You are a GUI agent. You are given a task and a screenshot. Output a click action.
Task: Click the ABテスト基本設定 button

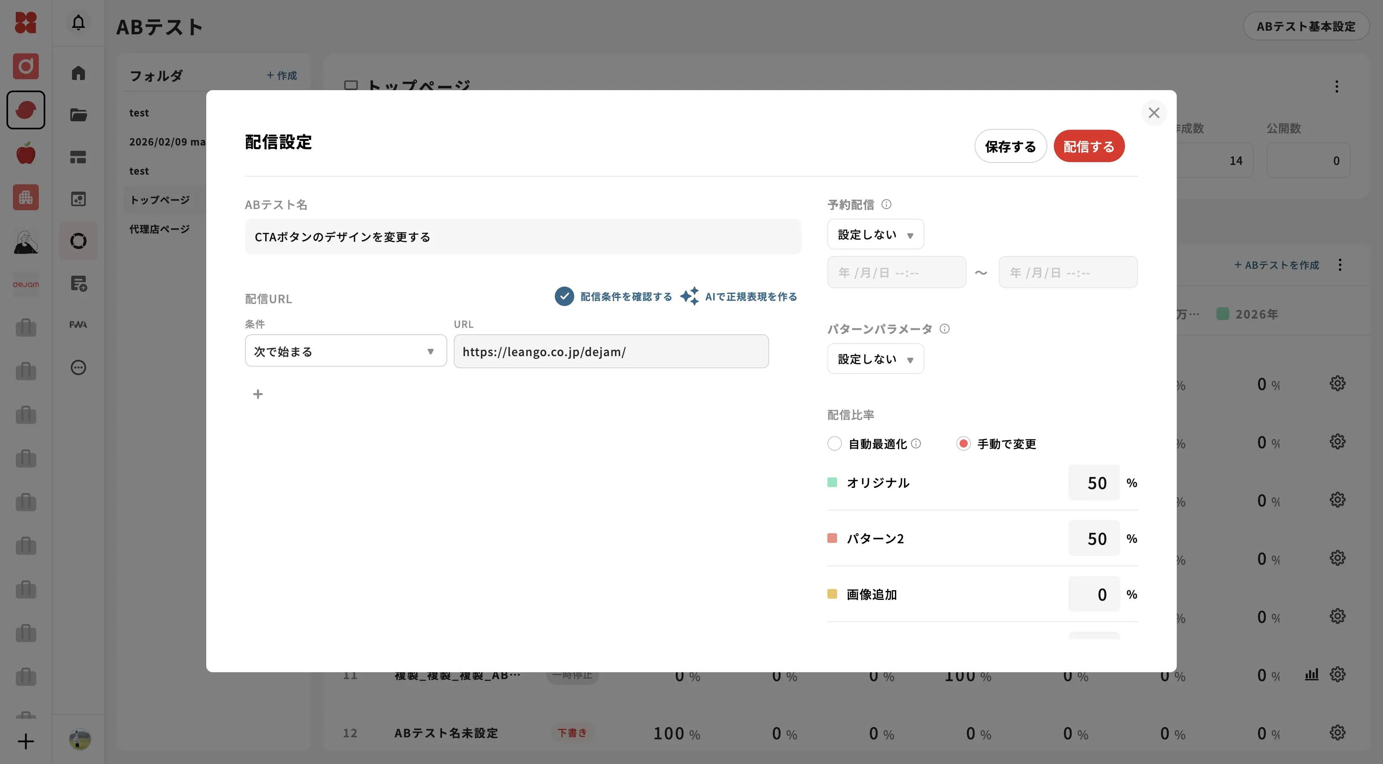coord(1306,26)
